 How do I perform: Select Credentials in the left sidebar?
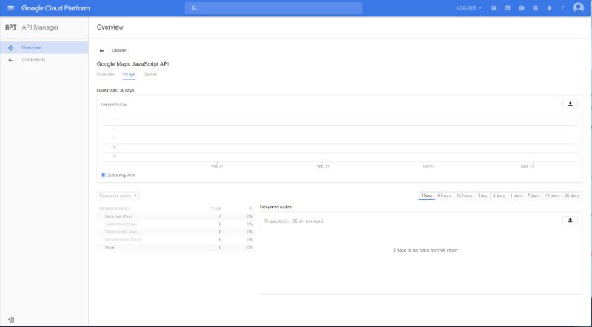click(x=44, y=60)
